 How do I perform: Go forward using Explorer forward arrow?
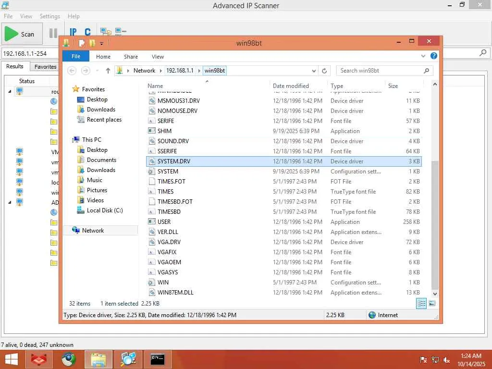click(x=86, y=71)
